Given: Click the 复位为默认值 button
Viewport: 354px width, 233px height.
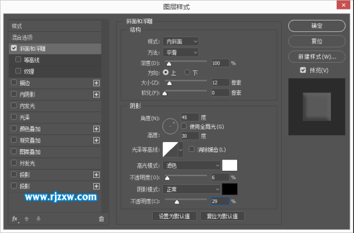Looking at the screenshot, I should pyautogui.click(x=222, y=216).
